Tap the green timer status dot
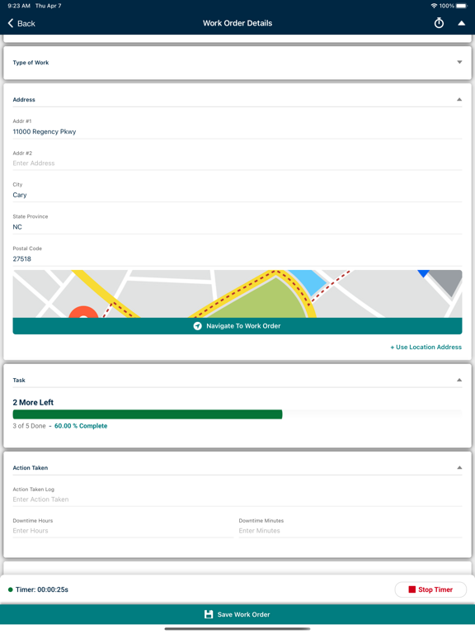475x634 pixels. click(11, 589)
